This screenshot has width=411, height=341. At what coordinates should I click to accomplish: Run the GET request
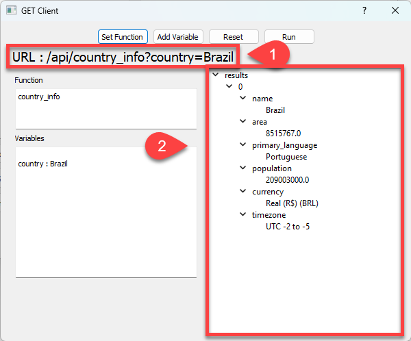[x=289, y=37]
